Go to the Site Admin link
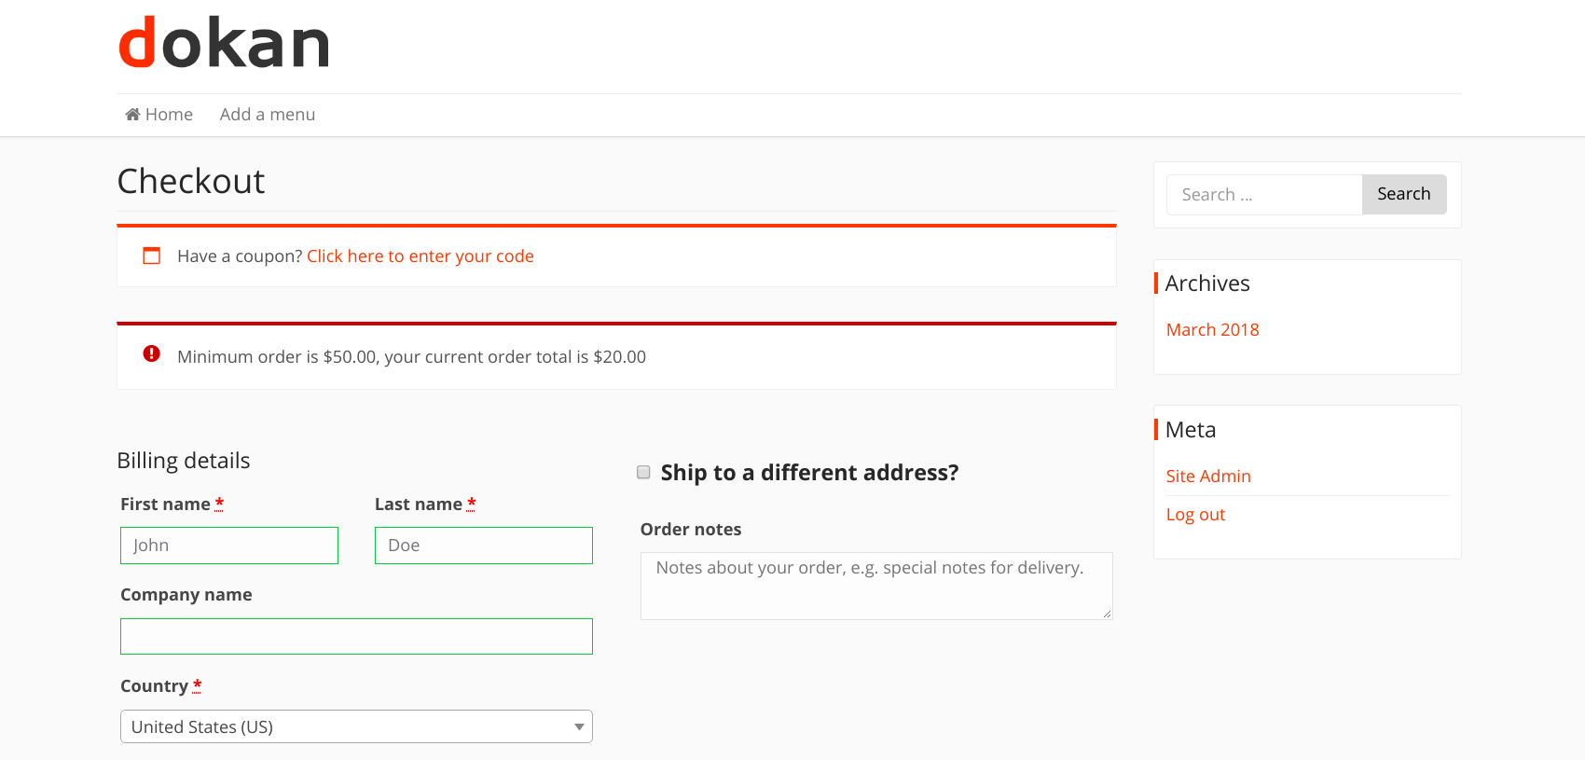Image resolution: width=1585 pixels, height=760 pixels. pos(1208,476)
